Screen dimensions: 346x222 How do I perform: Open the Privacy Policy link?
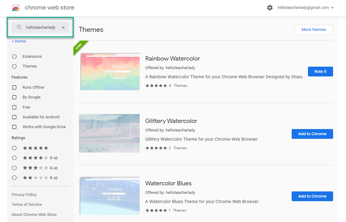click(24, 194)
